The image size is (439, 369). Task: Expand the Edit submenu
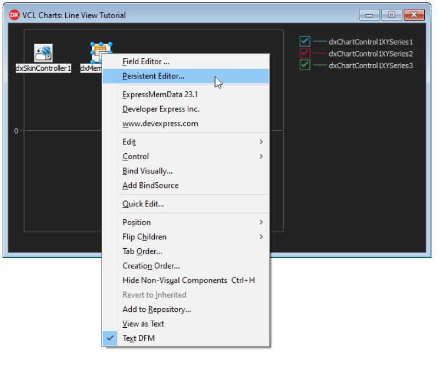coord(185,142)
